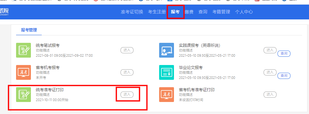
Task: Click the date range under 实践课报考
Action: click(207, 56)
